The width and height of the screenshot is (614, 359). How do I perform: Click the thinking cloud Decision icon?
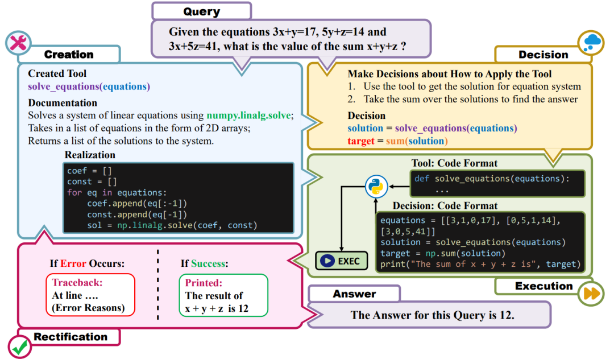591,43
